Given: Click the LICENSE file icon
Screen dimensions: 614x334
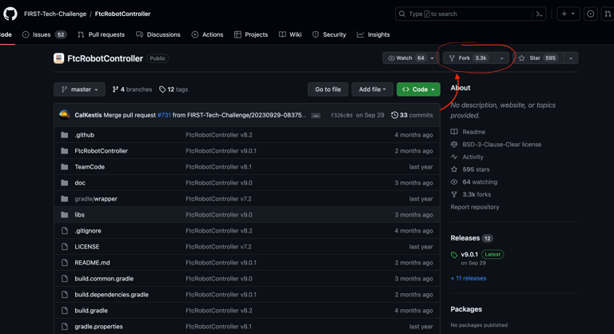Looking at the screenshot, I should pos(65,247).
